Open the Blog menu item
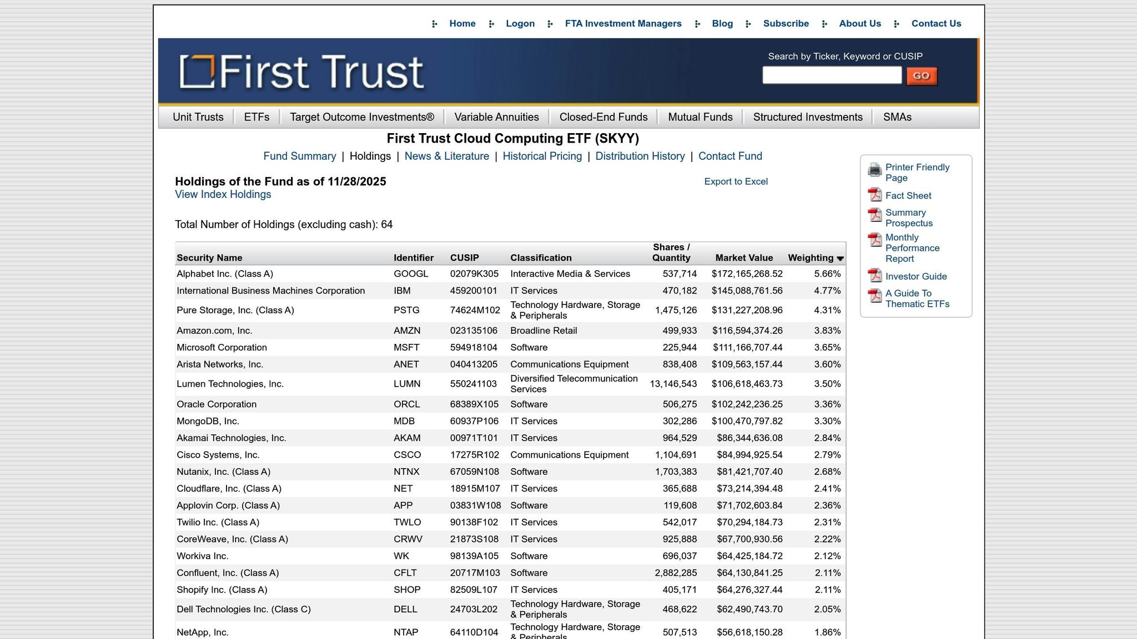Image resolution: width=1137 pixels, height=639 pixels. pyautogui.click(x=722, y=23)
